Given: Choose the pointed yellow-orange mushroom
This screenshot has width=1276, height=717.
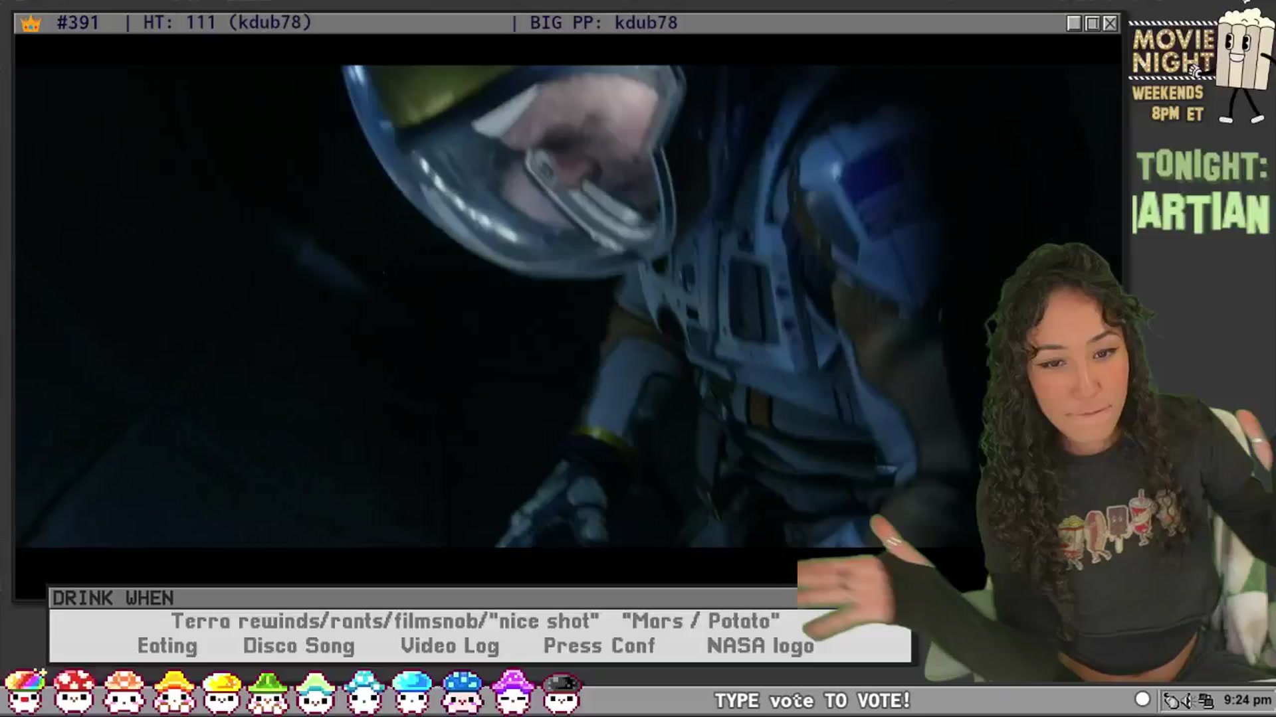Looking at the screenshot, I should click(x=173, y=691).
